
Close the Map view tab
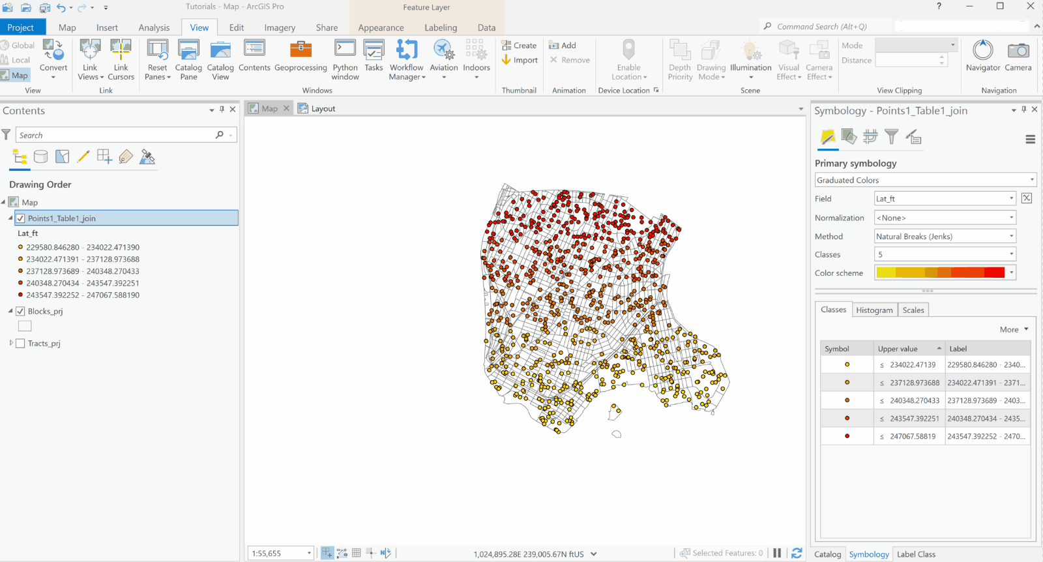[x=286, y=108]
